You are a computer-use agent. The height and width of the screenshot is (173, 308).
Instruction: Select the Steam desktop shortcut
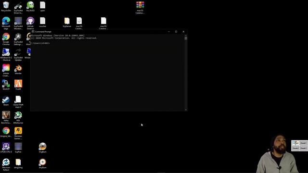(x=6, y=101)
